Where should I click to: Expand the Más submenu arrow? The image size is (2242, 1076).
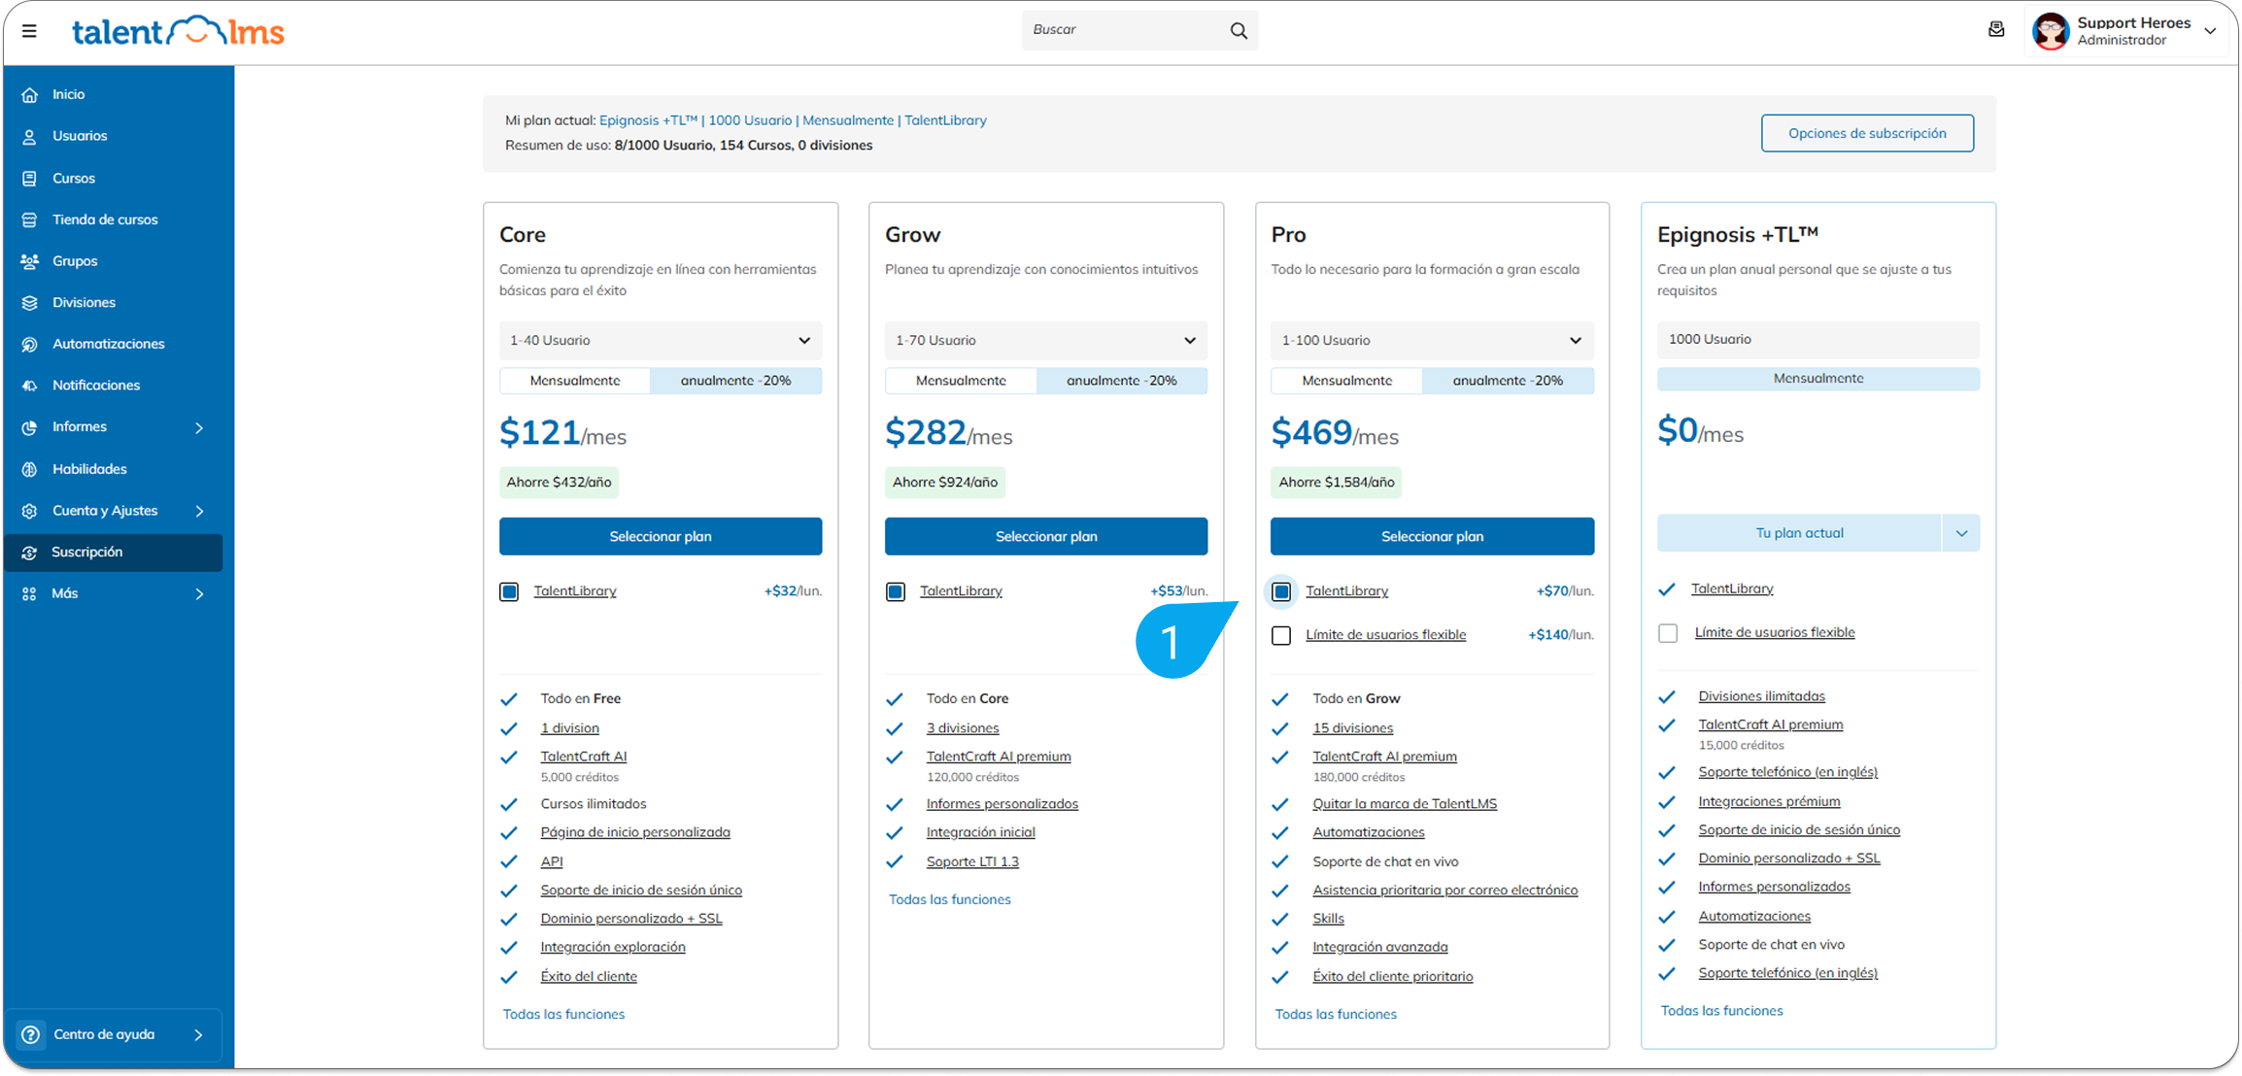(x=199, y=593)
